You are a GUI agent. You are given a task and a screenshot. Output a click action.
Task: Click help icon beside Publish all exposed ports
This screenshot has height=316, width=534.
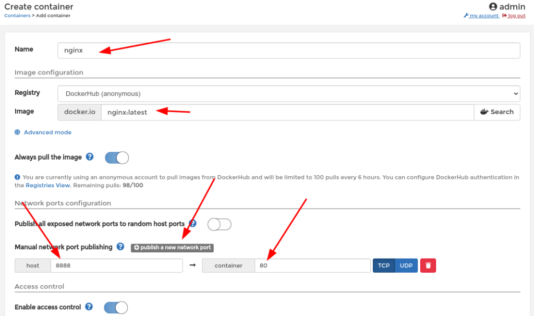click(193, 224)
